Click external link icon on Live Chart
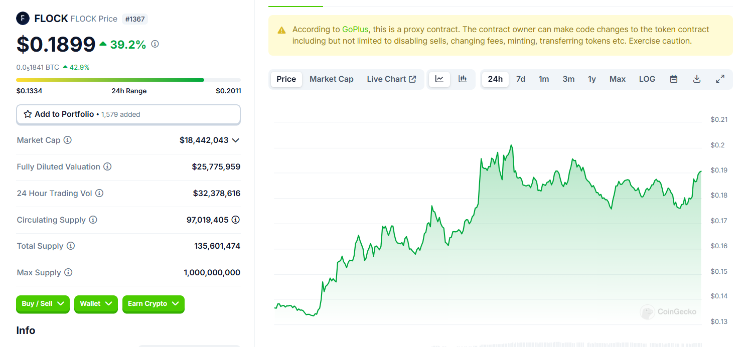The height and width of the screenshot is (347, 746). pyautogui.click(x=412, y=79)
